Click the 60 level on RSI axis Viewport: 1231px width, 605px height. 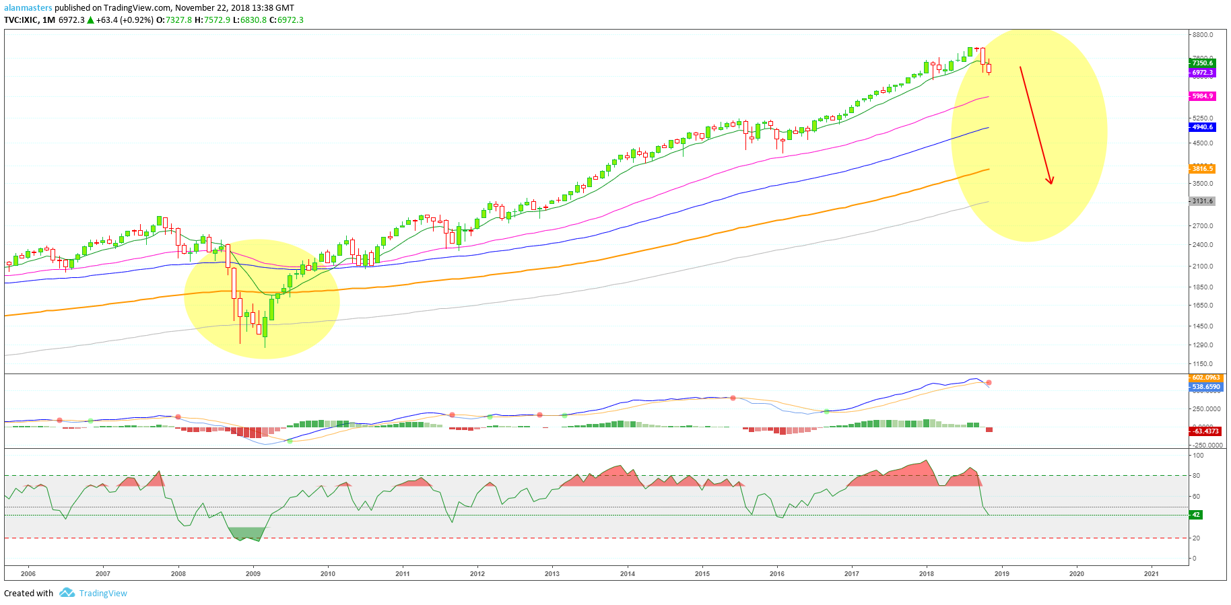click(1197, 497)
